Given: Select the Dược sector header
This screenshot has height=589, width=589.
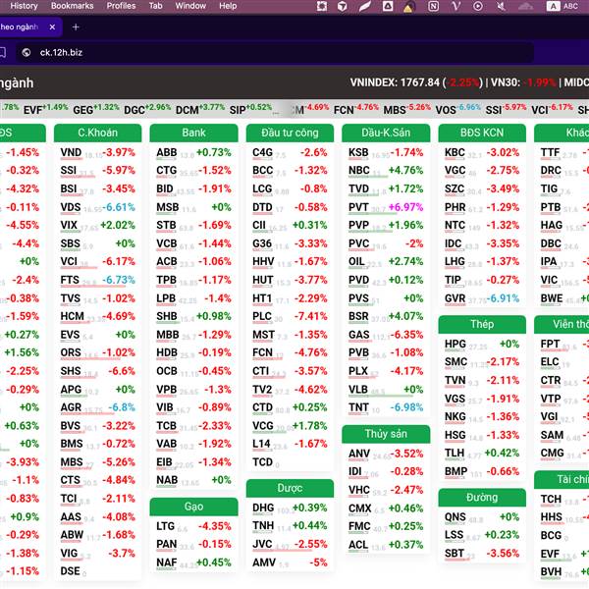Looking at the screenshot, I should point(290,488).
